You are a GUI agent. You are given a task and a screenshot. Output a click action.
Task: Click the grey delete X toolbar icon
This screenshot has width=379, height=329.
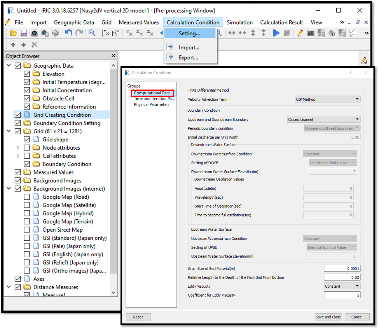pos(34,45)
